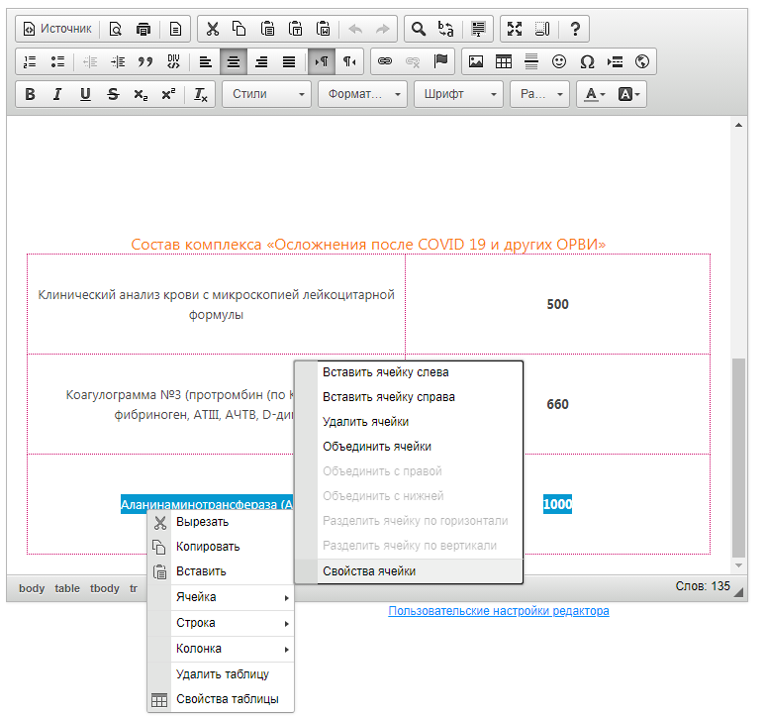Toggle left-to-right text direction

tap(322, 61)
